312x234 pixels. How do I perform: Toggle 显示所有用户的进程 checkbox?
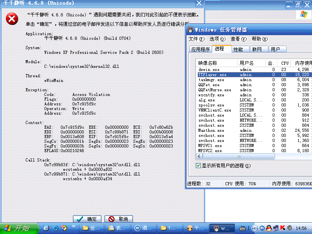(198, 165)
